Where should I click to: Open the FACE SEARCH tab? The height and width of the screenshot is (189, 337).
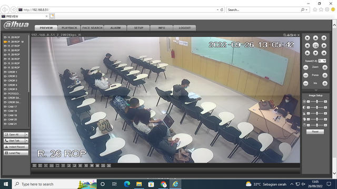tap(93, 28)
